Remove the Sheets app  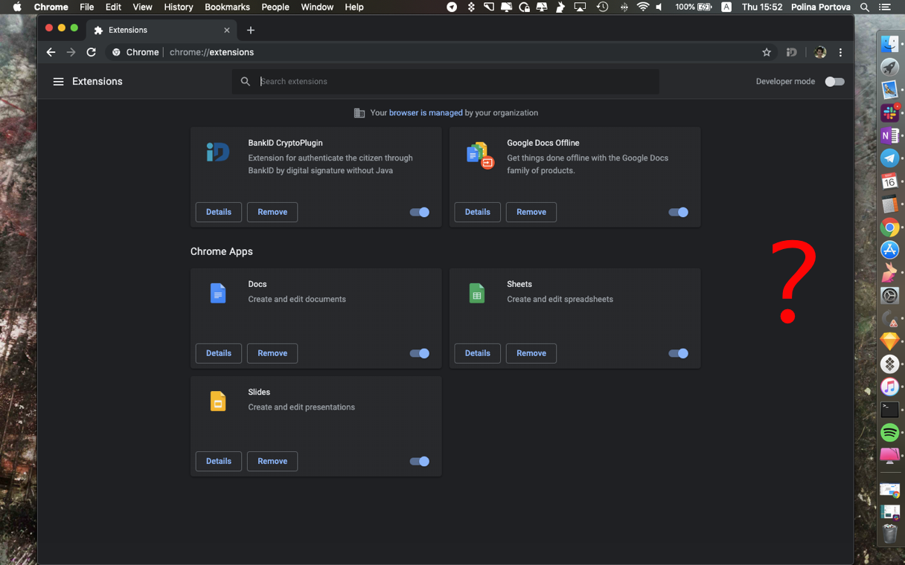[531, 353]
